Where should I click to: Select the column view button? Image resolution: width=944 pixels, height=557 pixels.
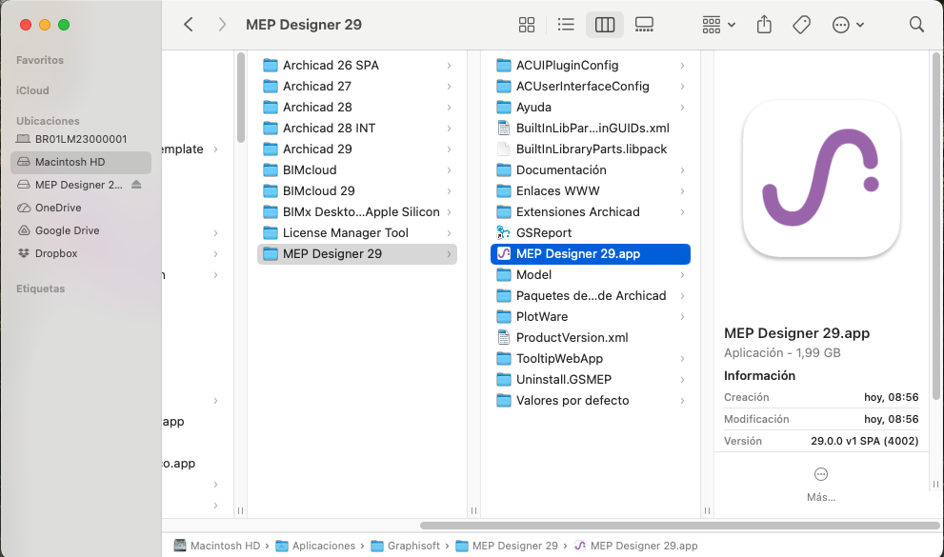coord(605,25)
